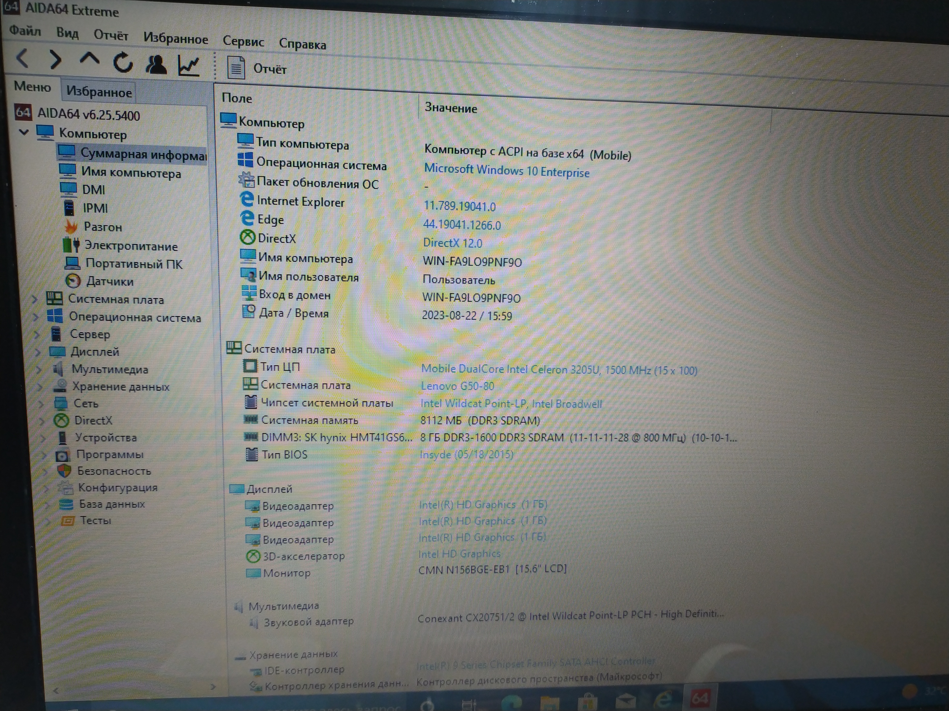Refresh the page with the Refresh icon
Image resolution: width=949 pixels, height=711 pixels.
point(123,63)
